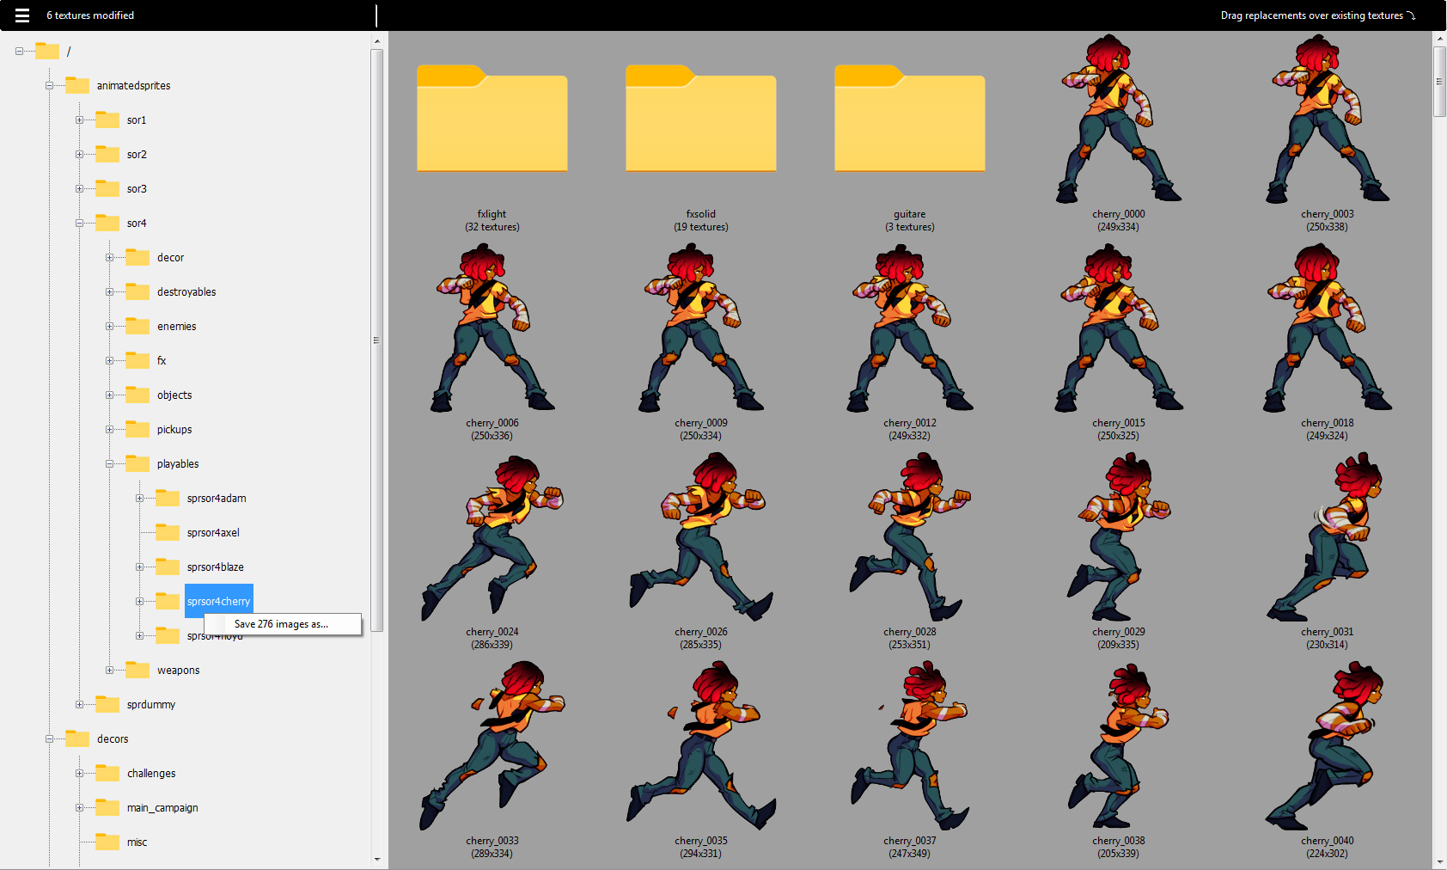Click the sprsor4adam folder icon
The width and height of the screenshot is (1447, 870).
[x=168, y=499]
